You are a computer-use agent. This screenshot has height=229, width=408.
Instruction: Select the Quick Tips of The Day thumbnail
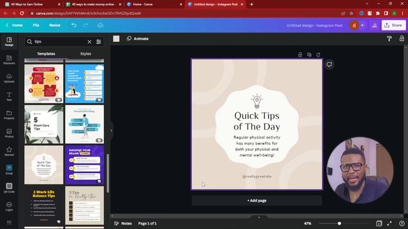[x=44, y=165]
